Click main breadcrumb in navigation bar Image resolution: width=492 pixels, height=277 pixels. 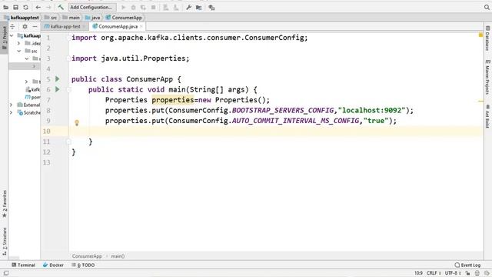71,18
